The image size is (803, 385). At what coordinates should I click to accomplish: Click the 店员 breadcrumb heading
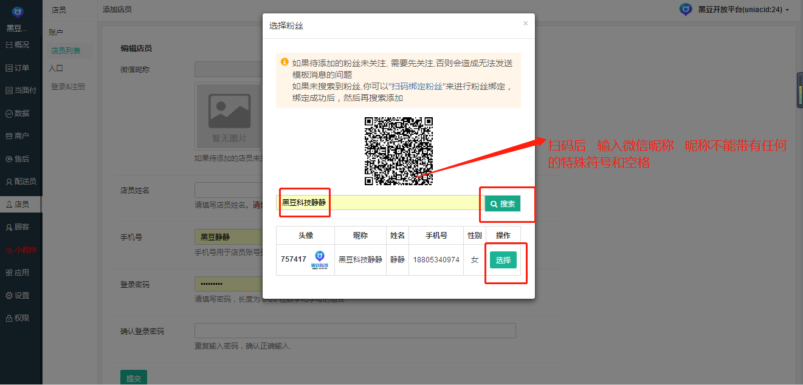pyautogui.click(x=59, y=10)
